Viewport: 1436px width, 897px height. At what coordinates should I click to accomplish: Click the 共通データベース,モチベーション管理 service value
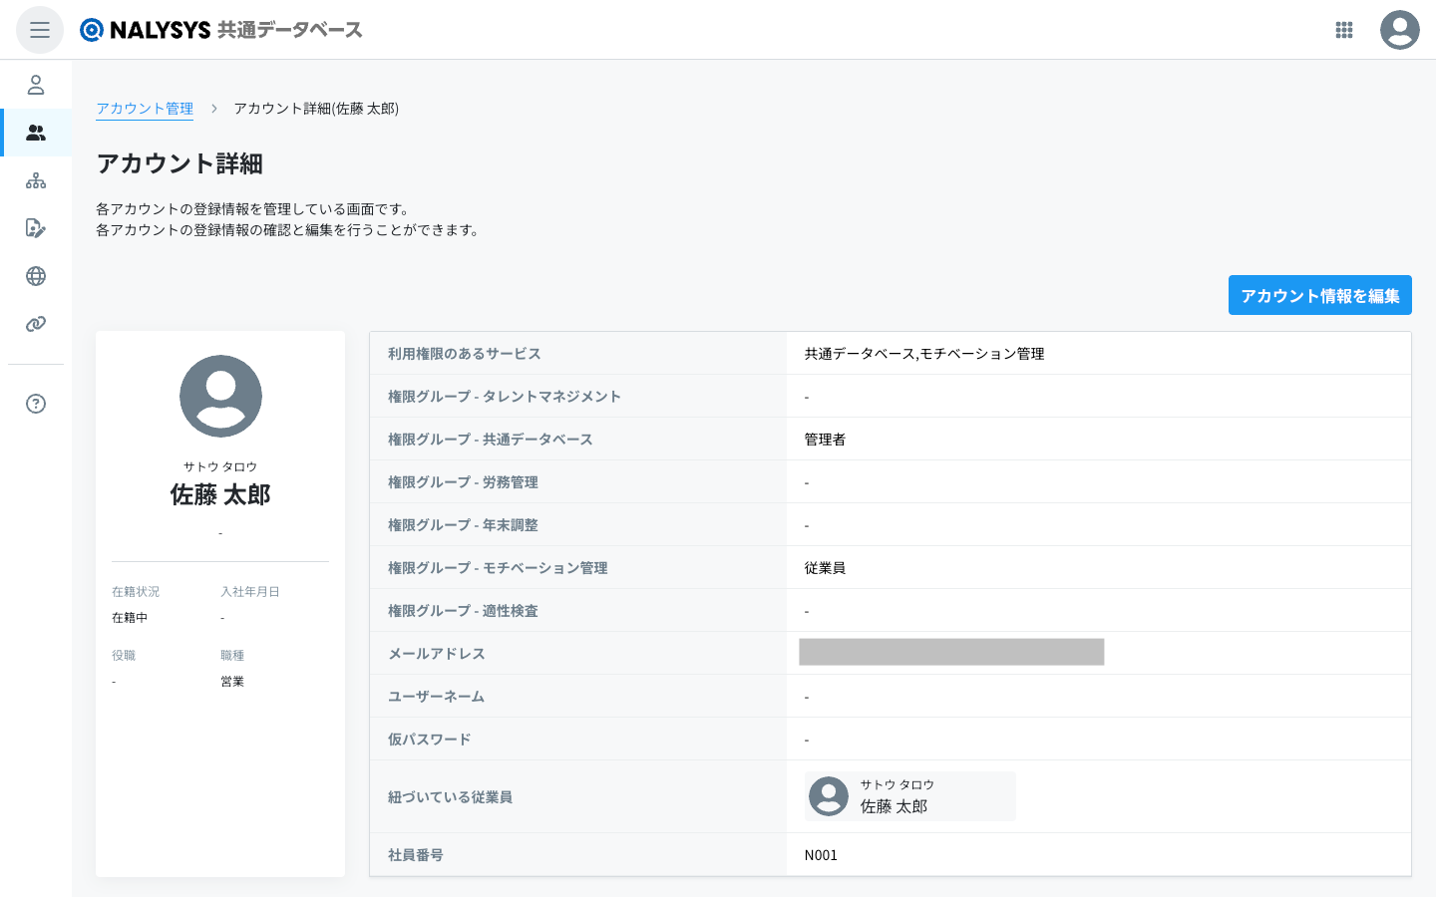click(x=924, y=354)
